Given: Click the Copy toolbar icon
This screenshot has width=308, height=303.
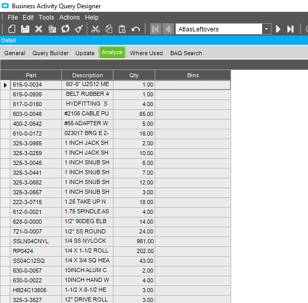Looking at the screenshot, I should (x=109, y=29).
